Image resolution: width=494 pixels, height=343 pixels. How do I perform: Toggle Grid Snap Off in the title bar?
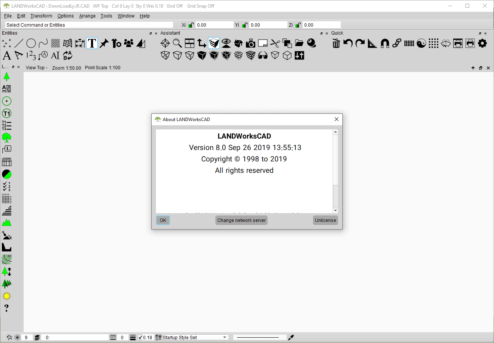[x=200, y=6]
